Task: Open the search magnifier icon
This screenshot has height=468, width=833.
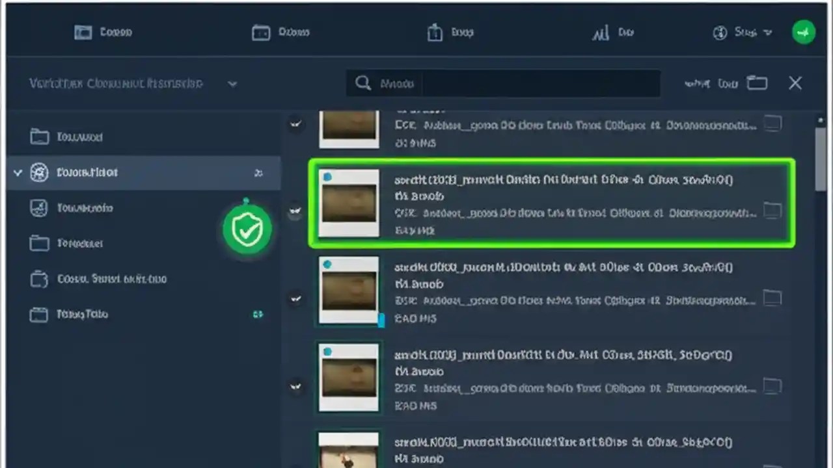Action: tap(363, 83)
